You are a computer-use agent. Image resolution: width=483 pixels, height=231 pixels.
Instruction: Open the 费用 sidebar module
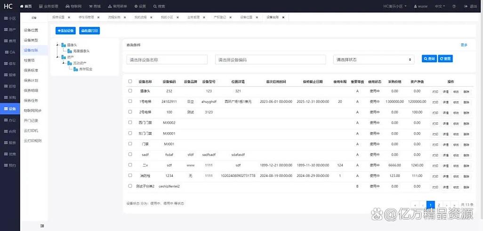(10, 41)
